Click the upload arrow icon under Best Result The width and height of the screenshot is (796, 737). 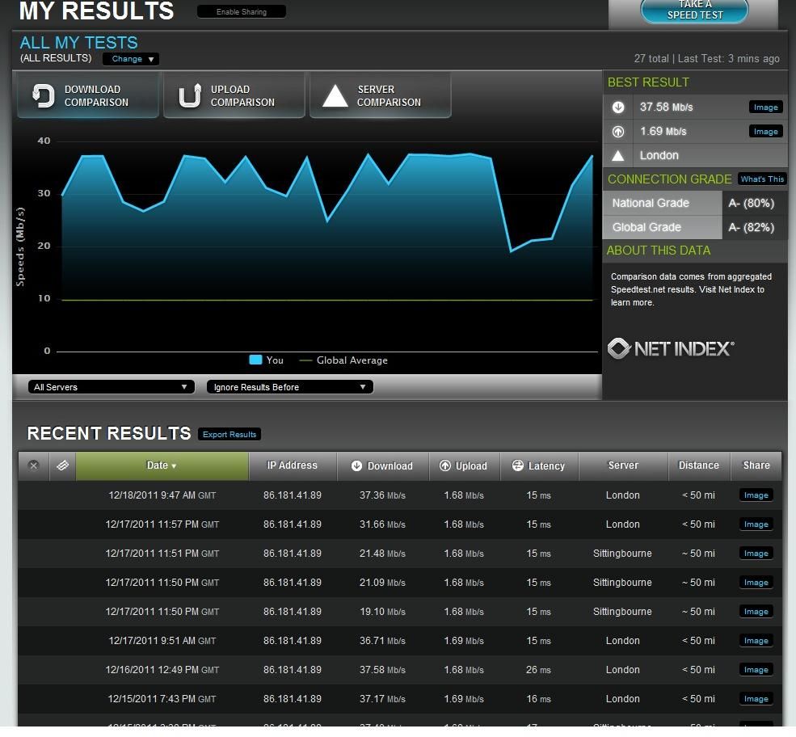pos(617,131)
